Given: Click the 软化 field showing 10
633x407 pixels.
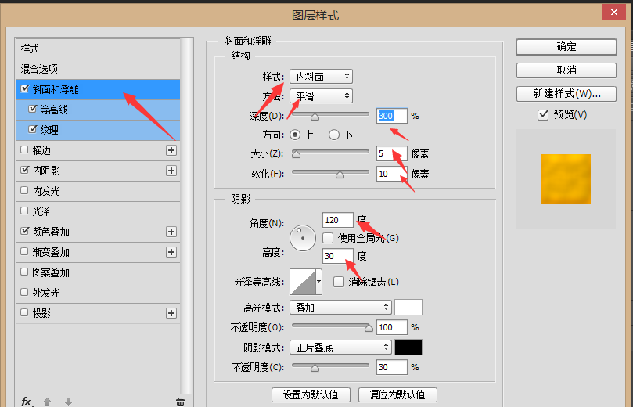Looking at the screenshot, I should [392, 174].
